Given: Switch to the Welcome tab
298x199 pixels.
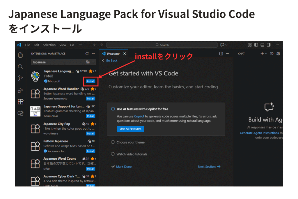Looking at the screenshot, I should pos(113,54).
